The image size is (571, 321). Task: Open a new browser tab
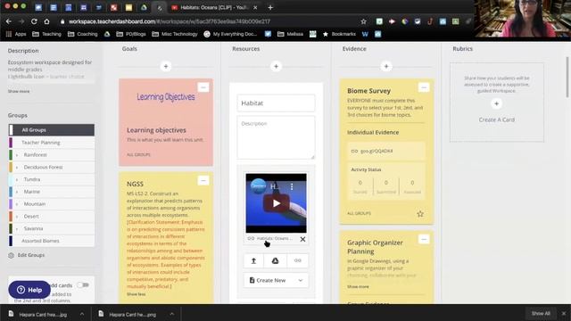(270, 7)
